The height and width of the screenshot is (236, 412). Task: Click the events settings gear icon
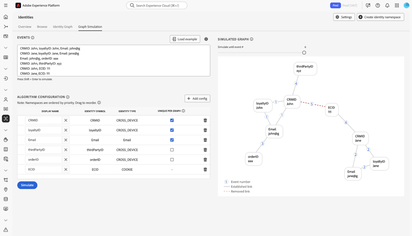pyautogui.click(x=206, y=39)
